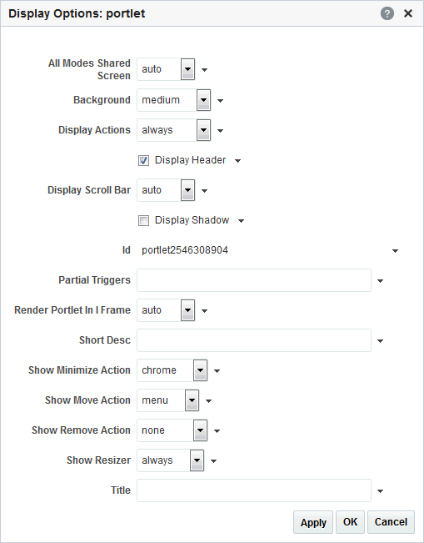Enable the Display Shadow checkbox
Image resolution: width=424 pixels, height=543 pixels.
click(x=143, y=220)
